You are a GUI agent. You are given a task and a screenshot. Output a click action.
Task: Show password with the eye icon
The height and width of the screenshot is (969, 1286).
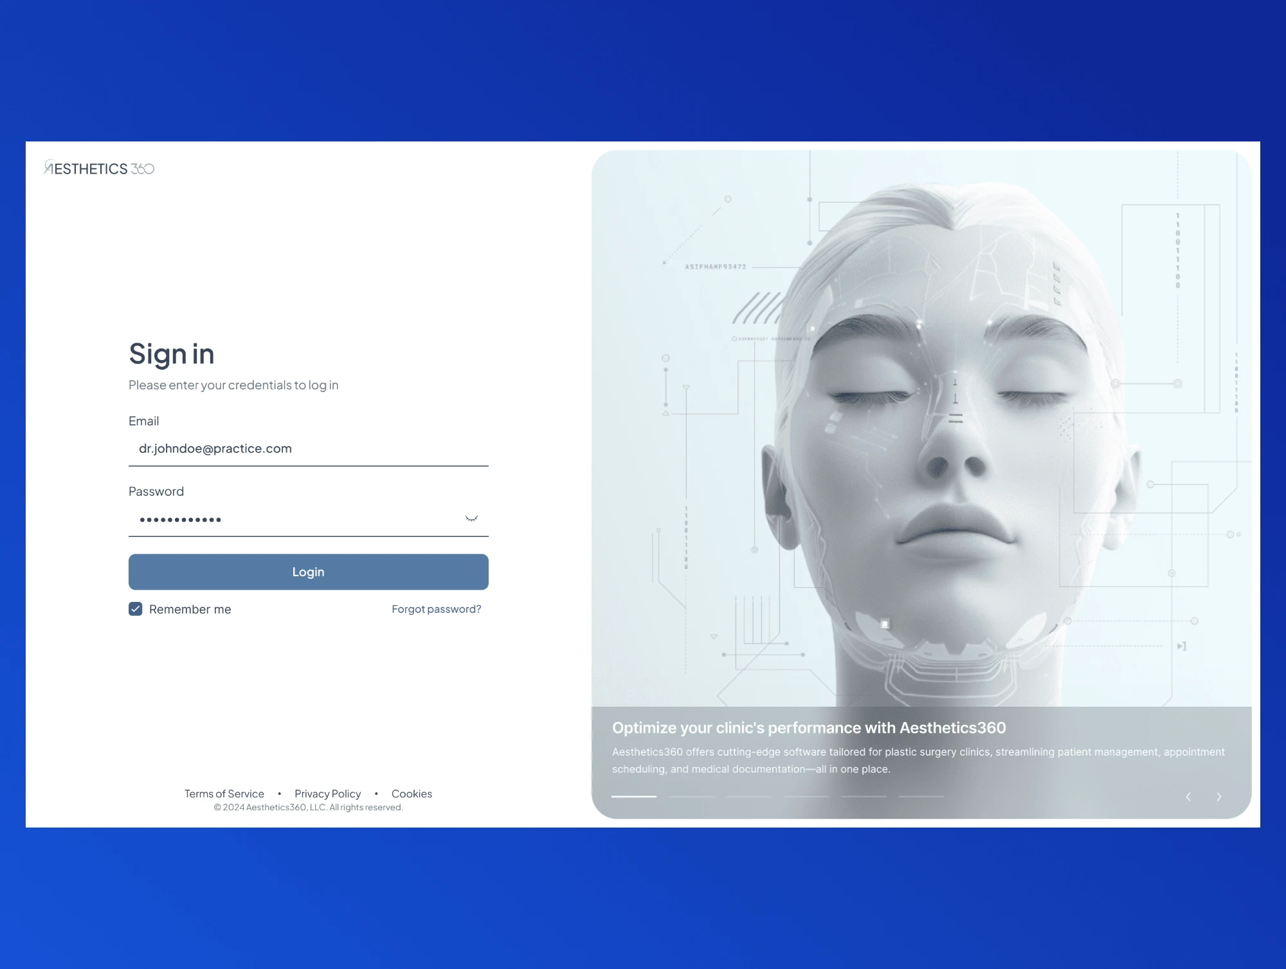click(x=471, y=518)
